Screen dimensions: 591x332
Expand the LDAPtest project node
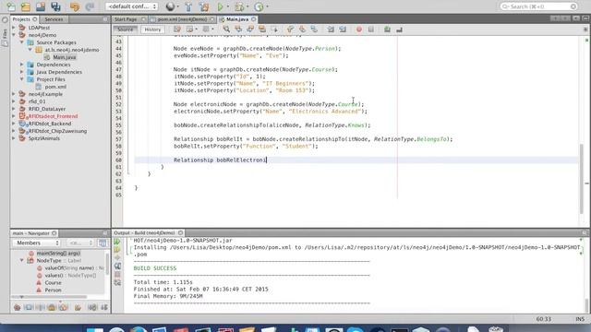point(14,28)
